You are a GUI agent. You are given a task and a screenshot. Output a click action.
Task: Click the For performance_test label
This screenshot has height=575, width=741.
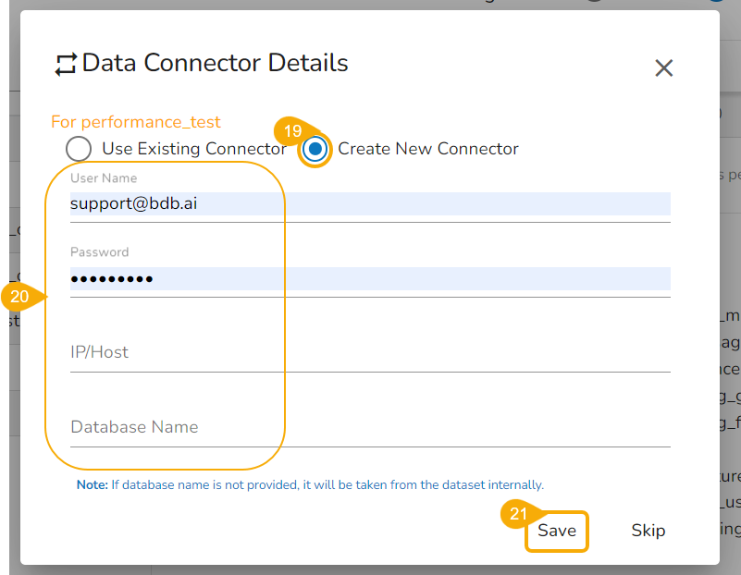click(x=136, y=122)
